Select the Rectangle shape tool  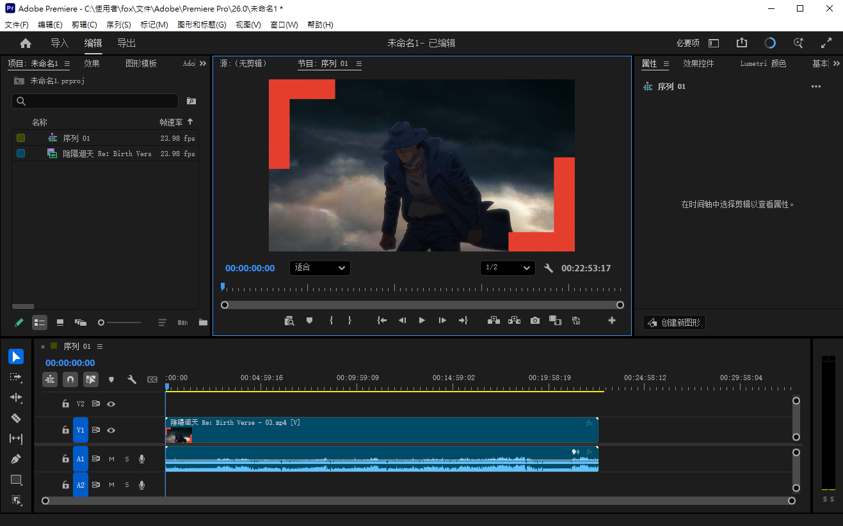(16, 479)
